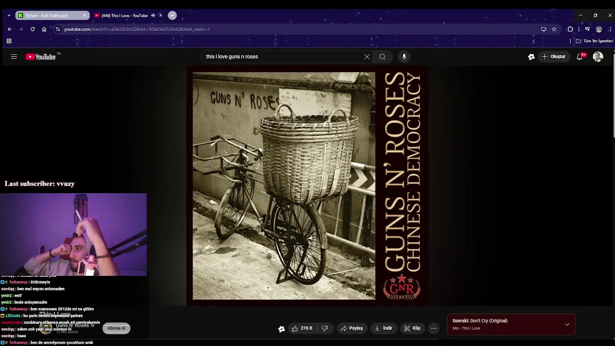Open the tab search dropdown arrow

click(9, 15)
